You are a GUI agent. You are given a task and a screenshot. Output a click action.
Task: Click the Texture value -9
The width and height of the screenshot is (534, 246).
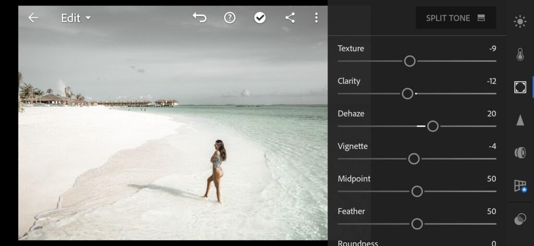[492, 48]
